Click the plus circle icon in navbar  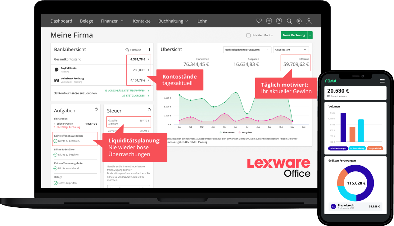269,21
